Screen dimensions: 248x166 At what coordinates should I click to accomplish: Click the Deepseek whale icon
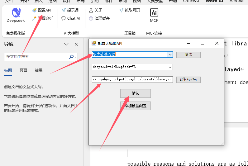[x=16, y=12]
